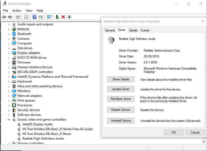
Task: Open the Properties toolbar icon
Action: (26, 17)
